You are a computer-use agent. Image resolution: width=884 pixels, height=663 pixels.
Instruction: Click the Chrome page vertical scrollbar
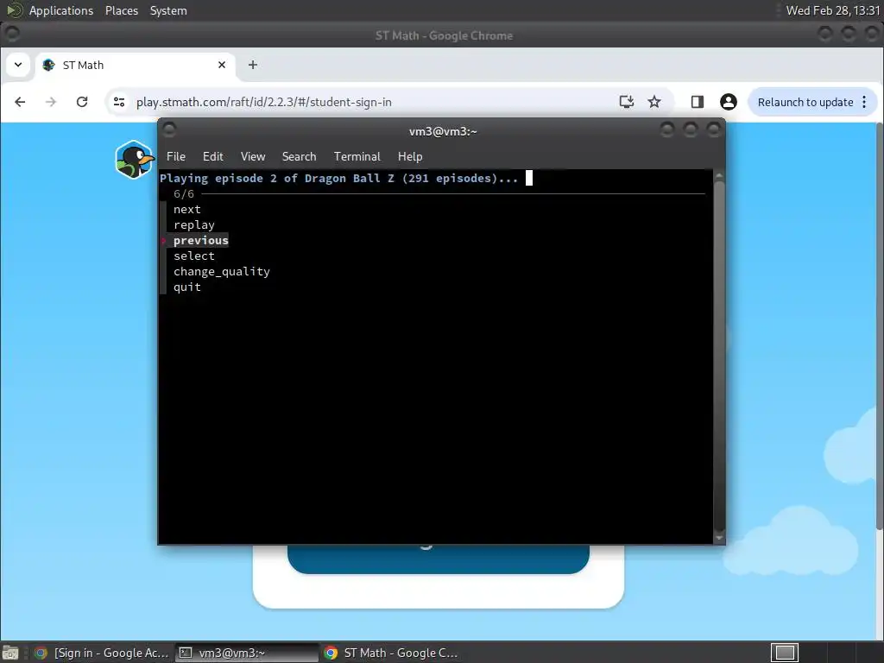point(880,327)
